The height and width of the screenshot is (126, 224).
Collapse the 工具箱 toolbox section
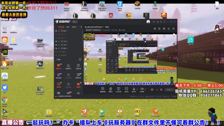(80, 59)
